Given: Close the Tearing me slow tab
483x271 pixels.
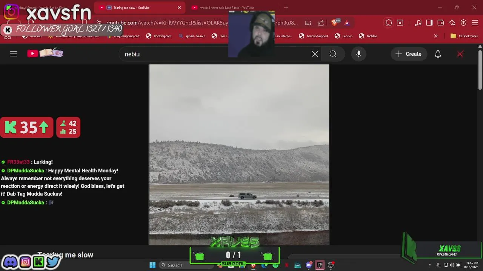Looking at the screenshot, I should pos(179,8).
